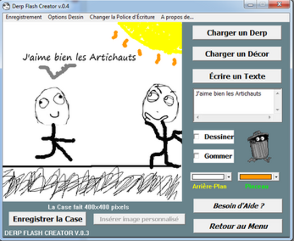Open the Arrière-Plan color dropdown
Screen dimensions: 294x241
coord(228,177)
